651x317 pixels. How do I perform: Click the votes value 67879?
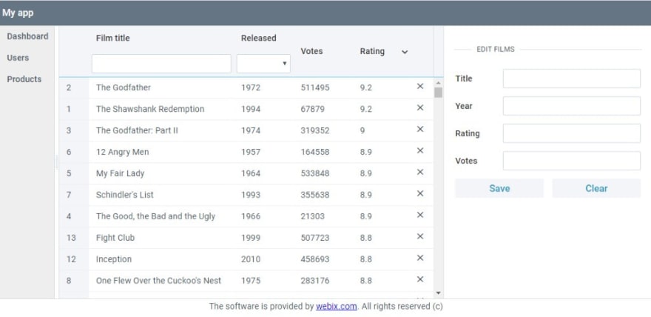(x=313, y=109)
